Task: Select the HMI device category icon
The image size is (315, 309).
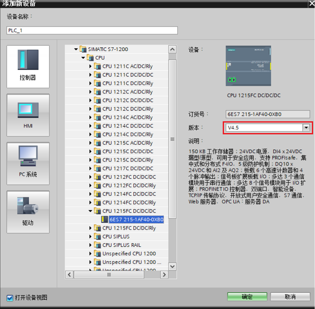Action: (x=28, y=115)
